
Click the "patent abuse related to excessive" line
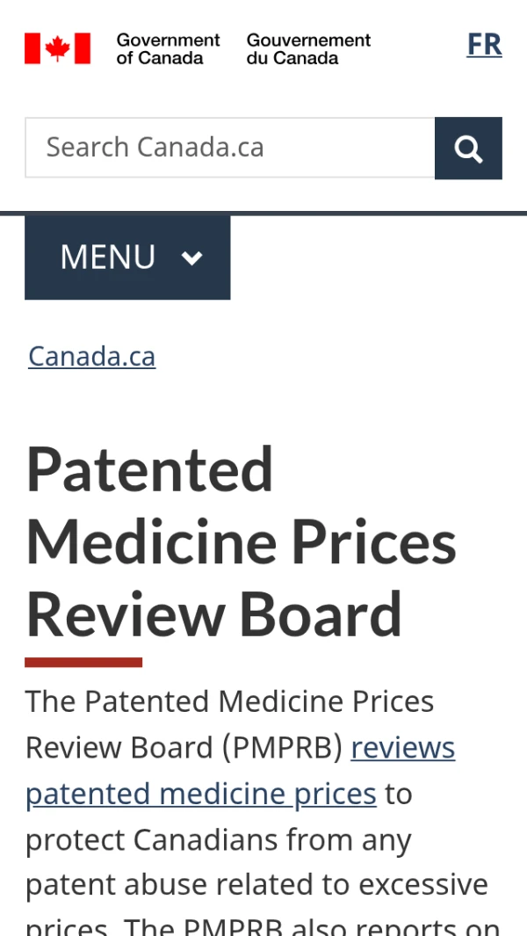point(256,884)
